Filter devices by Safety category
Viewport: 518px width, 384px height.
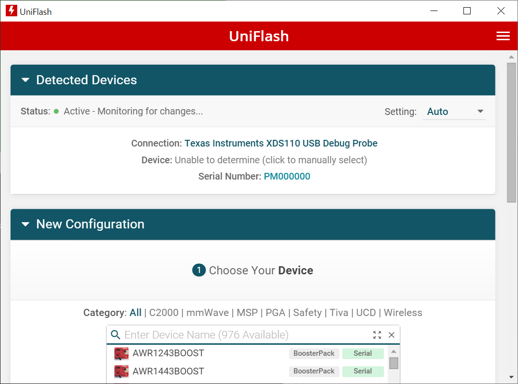pos(307,313)
